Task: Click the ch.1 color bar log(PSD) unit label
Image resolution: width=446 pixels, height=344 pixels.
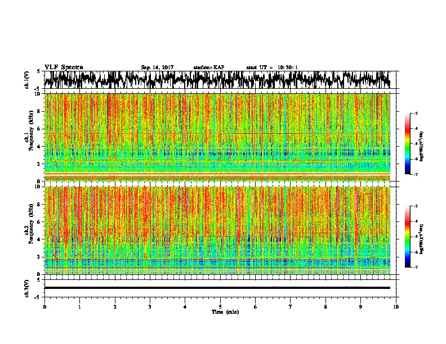Action: click(421, 147)
